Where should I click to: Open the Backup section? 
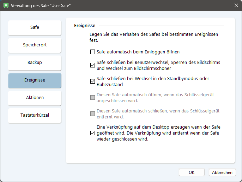pos(35,63)
